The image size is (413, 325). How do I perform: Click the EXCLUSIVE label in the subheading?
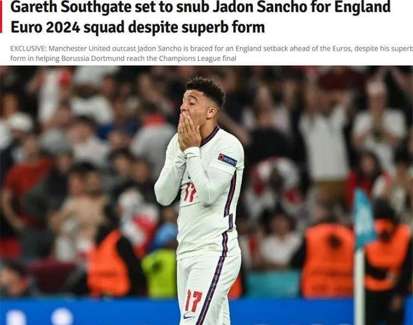point(28,49)
